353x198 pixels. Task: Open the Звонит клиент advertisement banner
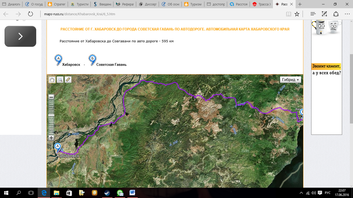(x=326, y=77)
